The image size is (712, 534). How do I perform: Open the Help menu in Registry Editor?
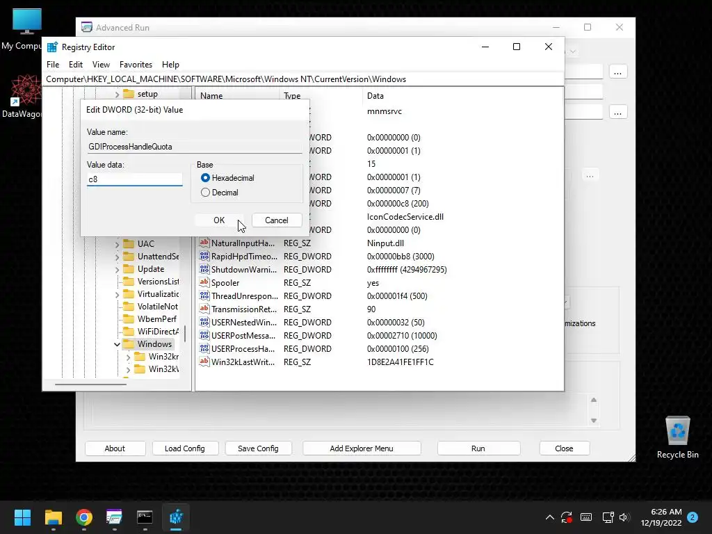171,65
